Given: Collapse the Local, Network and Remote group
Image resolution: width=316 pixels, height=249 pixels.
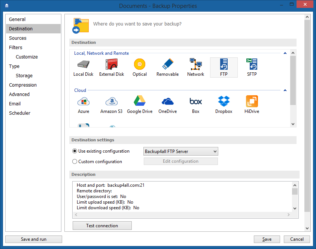Looking at the screenshot, I should 285,53.
